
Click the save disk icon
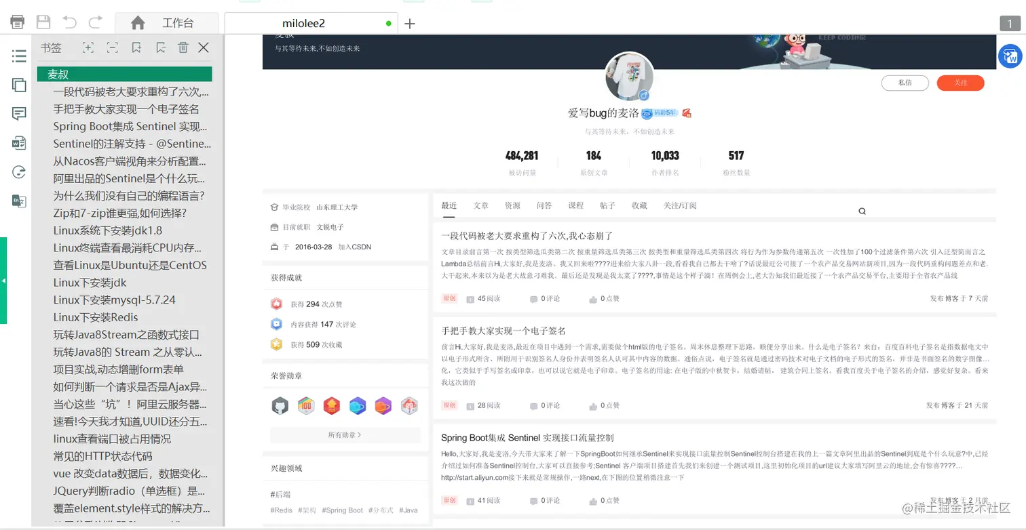tap(43, 22)
